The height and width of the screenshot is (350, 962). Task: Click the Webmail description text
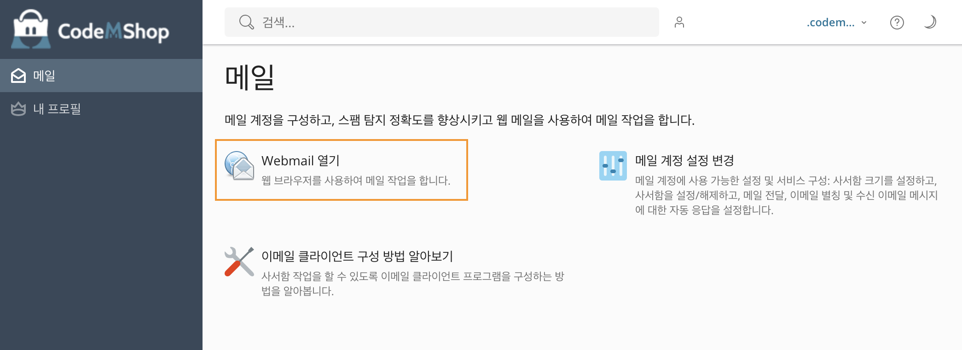pos(355,181)
